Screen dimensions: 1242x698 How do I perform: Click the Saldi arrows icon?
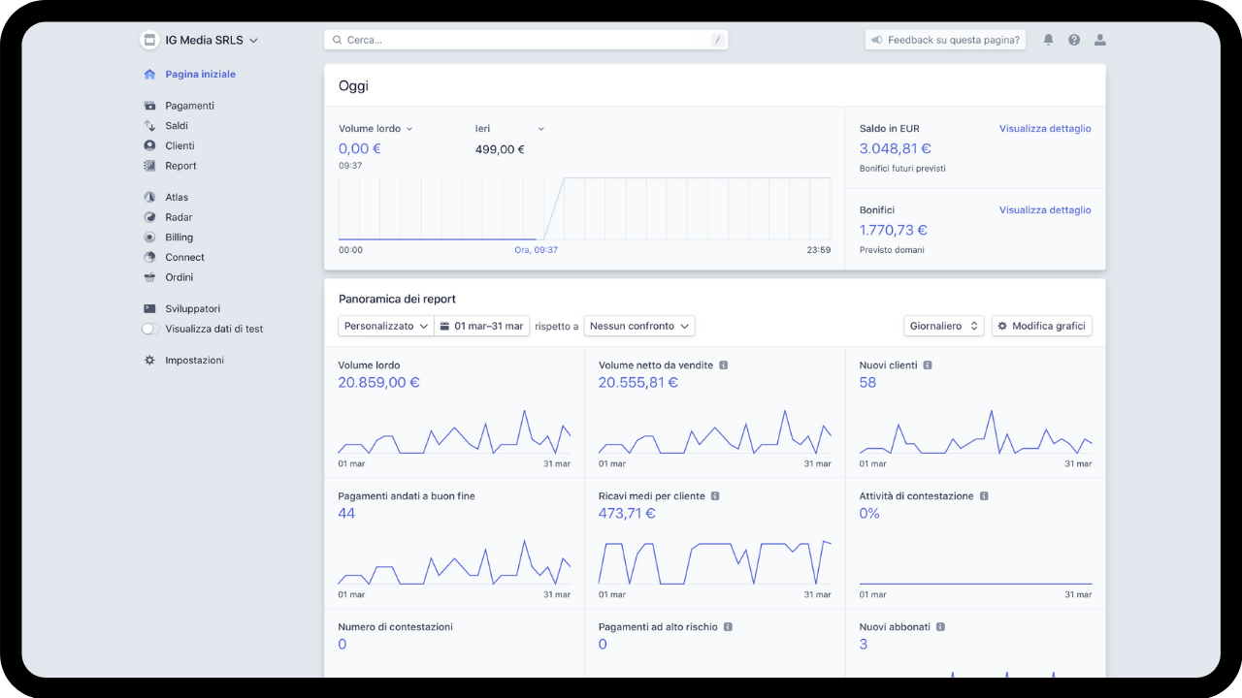pyautogui.click(x=149, y=126)
